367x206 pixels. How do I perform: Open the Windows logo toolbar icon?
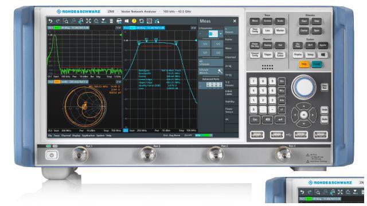tap(127, 21)
